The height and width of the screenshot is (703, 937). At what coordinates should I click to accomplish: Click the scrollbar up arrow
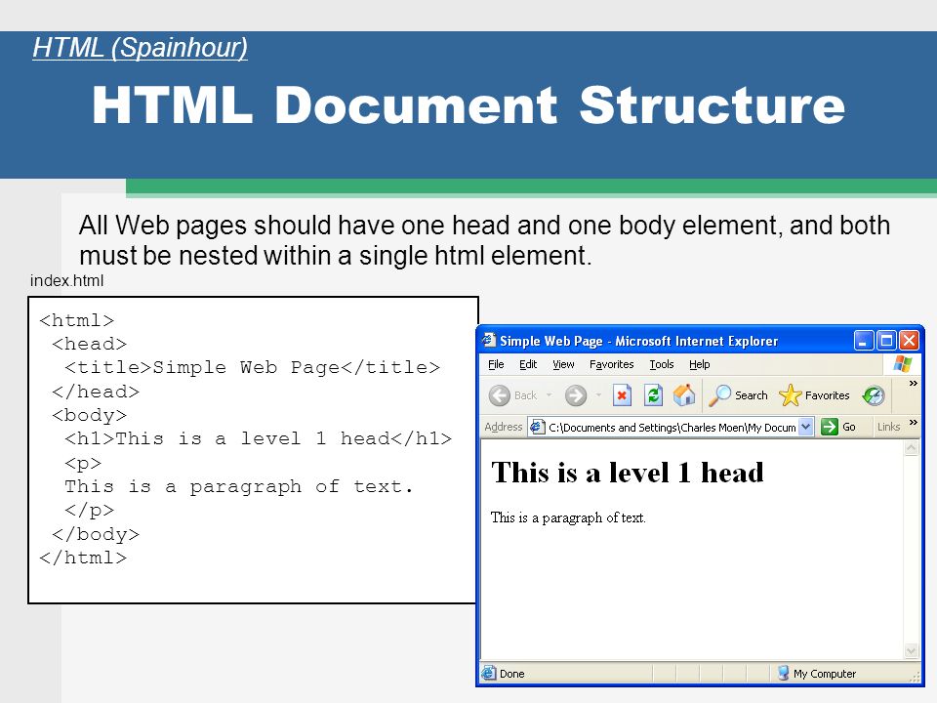pos(912,448)
